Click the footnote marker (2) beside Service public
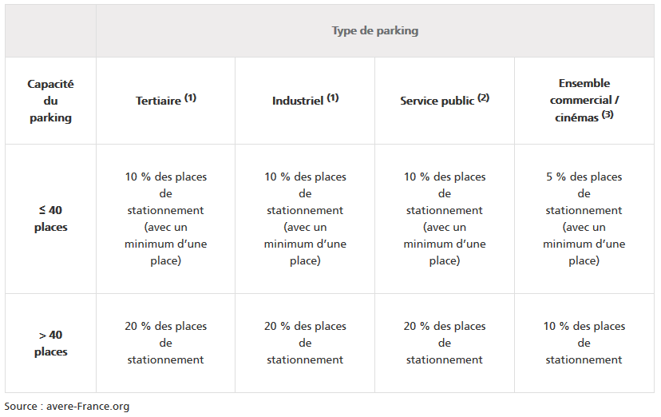This screenshot has width=661, height=417. click(484, 97)
